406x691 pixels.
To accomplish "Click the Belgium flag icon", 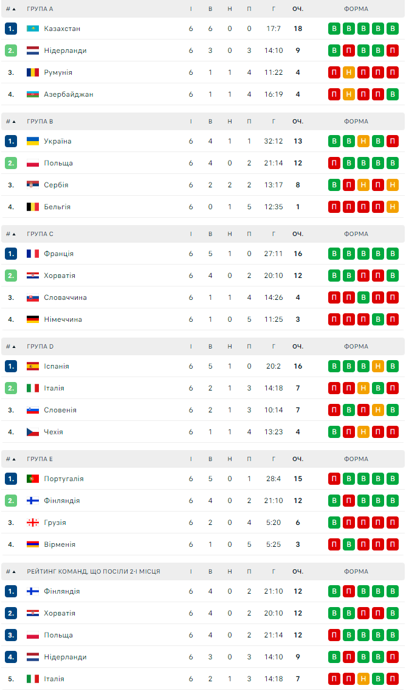I will tap(33, 207).
